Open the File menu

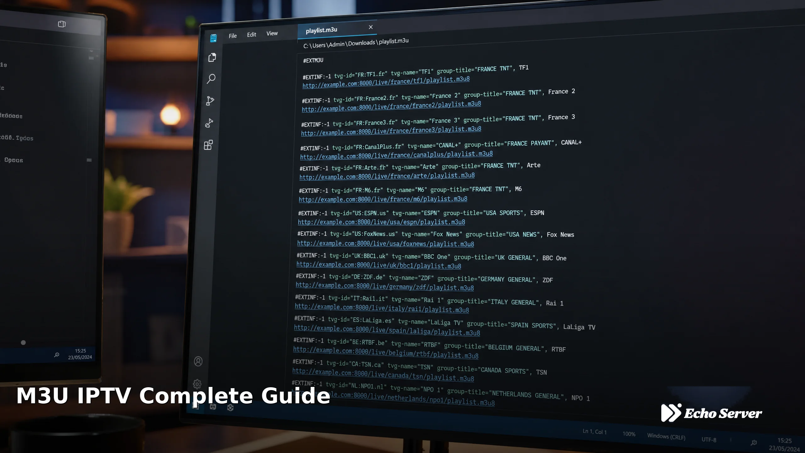pos(233,36)
